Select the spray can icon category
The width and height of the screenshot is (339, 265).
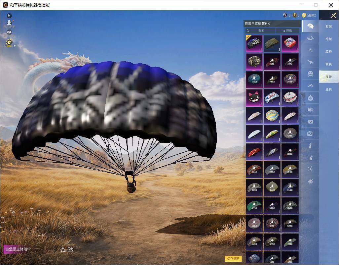tap(310, 146)
